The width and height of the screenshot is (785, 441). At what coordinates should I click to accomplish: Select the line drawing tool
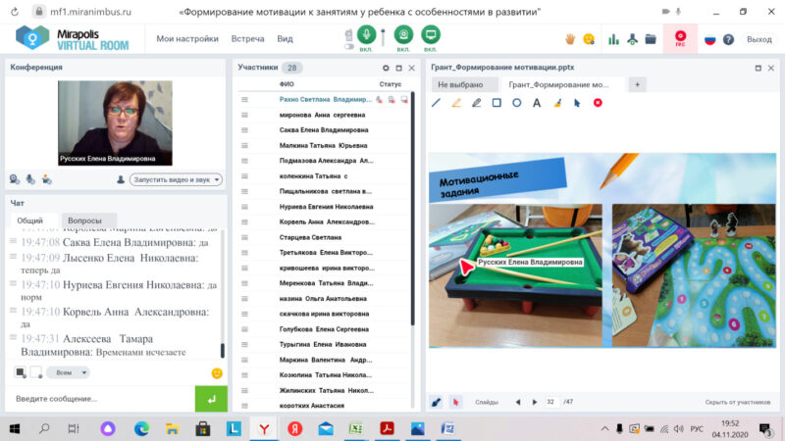coord(436,103)
